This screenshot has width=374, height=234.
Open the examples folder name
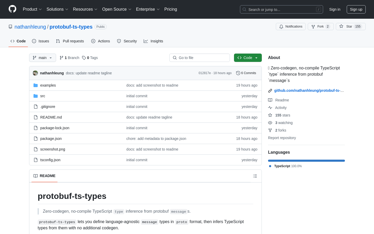click(x=48, y=85)
